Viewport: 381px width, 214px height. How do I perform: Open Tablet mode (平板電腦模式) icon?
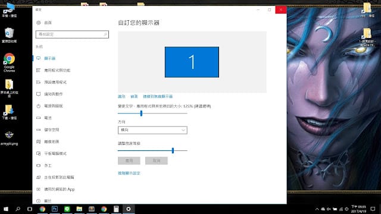click(38, 153)
